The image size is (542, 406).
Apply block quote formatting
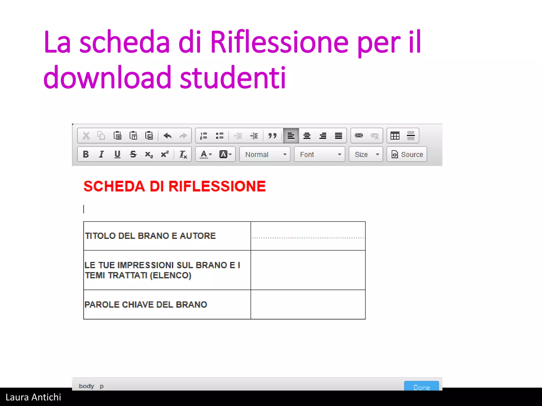272,136
